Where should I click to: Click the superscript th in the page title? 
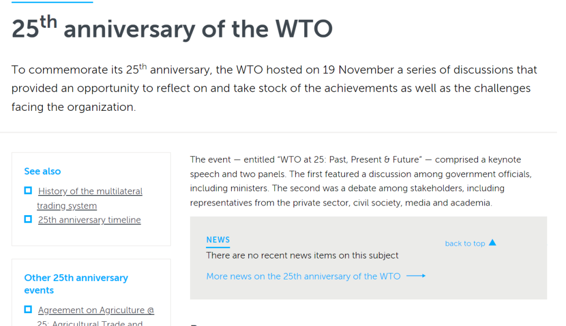48,21
